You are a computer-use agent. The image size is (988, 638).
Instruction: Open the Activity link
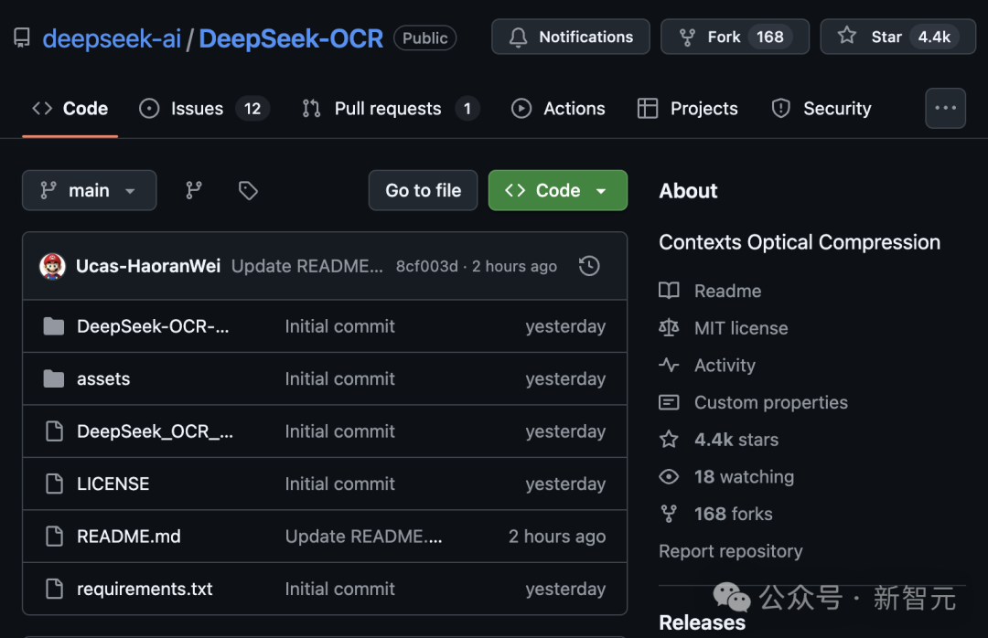point(725,366)
